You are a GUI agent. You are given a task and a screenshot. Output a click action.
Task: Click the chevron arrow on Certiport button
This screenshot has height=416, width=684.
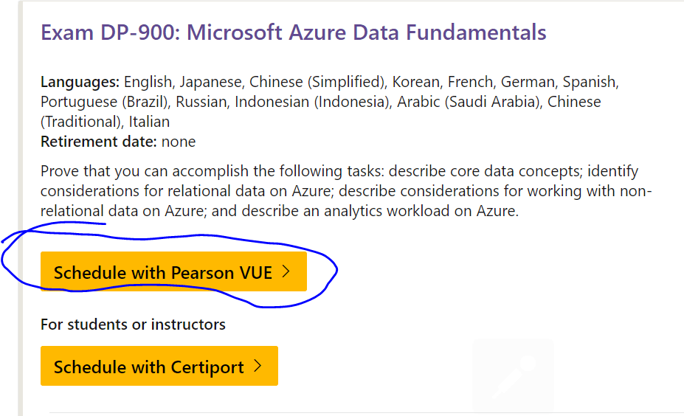pyautogui.click(x=258, y=366)
